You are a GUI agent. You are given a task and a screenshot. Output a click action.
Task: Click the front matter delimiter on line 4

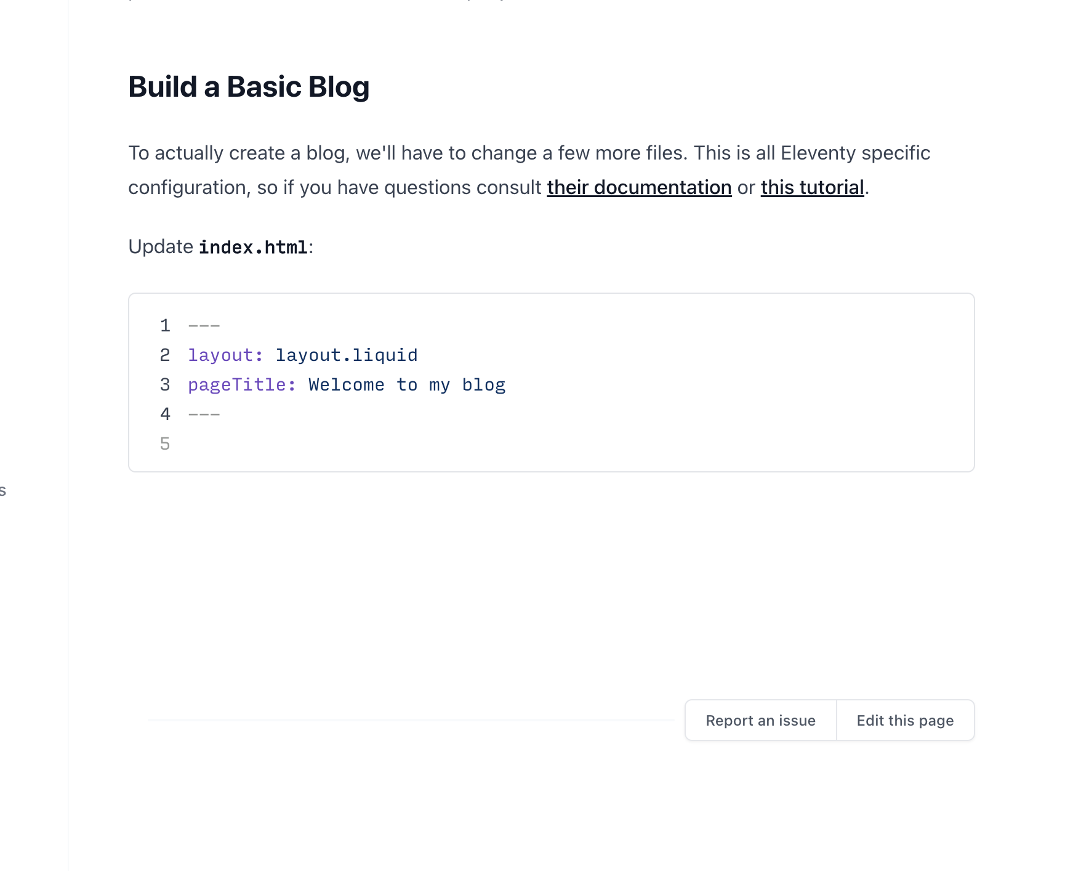tap(204, 413)
